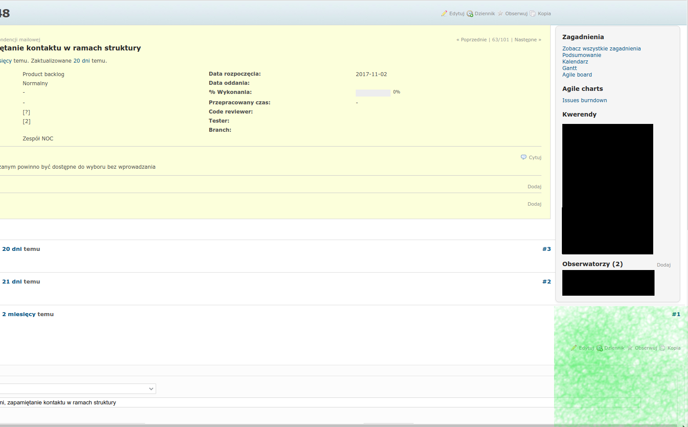
Task: Click the Obserwuj star icon in the top bar
Action: click(x=501, y=13)
